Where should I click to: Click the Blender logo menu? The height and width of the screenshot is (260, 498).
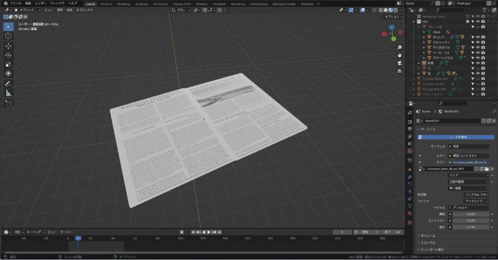click(x=5, y=3)
